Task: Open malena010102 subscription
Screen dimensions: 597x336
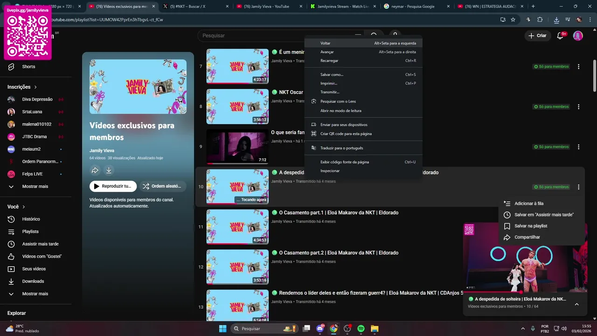Action: 36,124
